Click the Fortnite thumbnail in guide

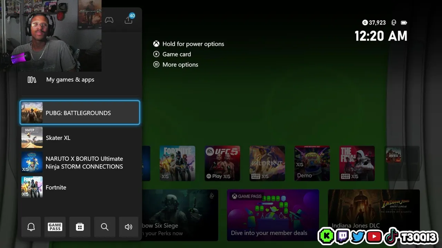tap(32, 187)
